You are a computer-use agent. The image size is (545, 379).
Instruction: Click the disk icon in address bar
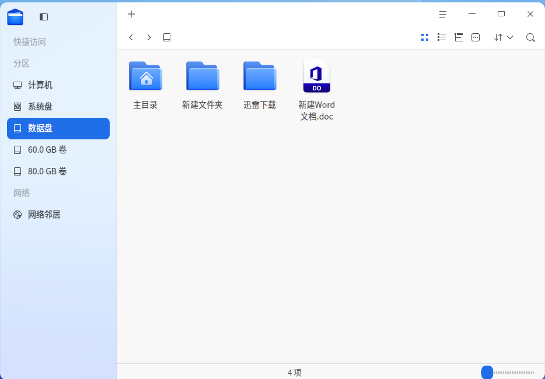point(167,37)
